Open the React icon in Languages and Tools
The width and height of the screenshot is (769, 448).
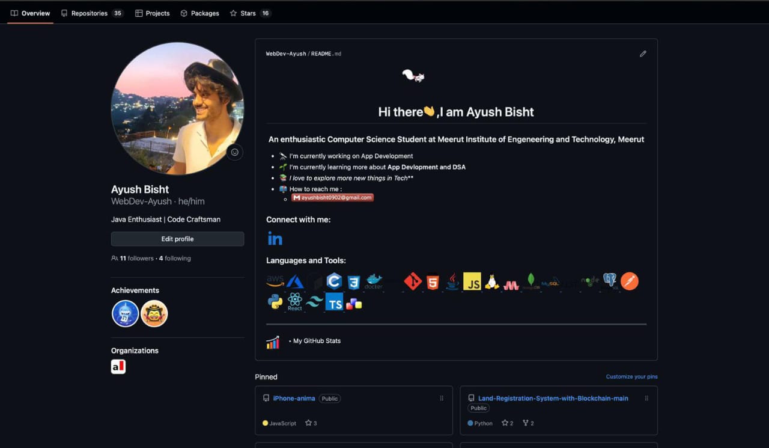[295, 301]
